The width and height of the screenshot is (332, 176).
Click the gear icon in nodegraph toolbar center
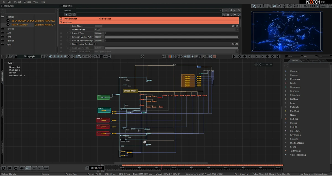[142, 56]
